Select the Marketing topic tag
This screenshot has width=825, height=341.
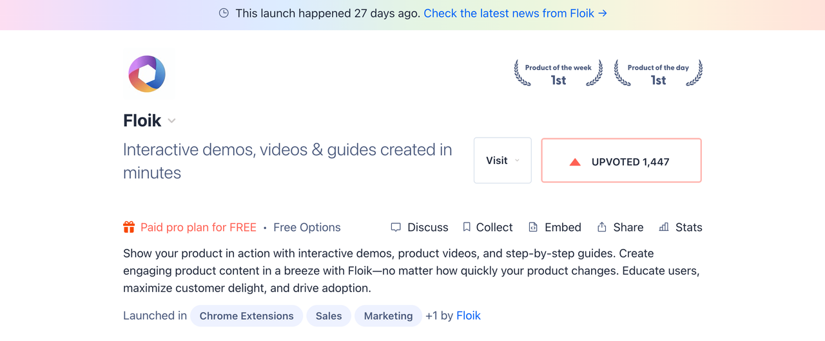388,316
